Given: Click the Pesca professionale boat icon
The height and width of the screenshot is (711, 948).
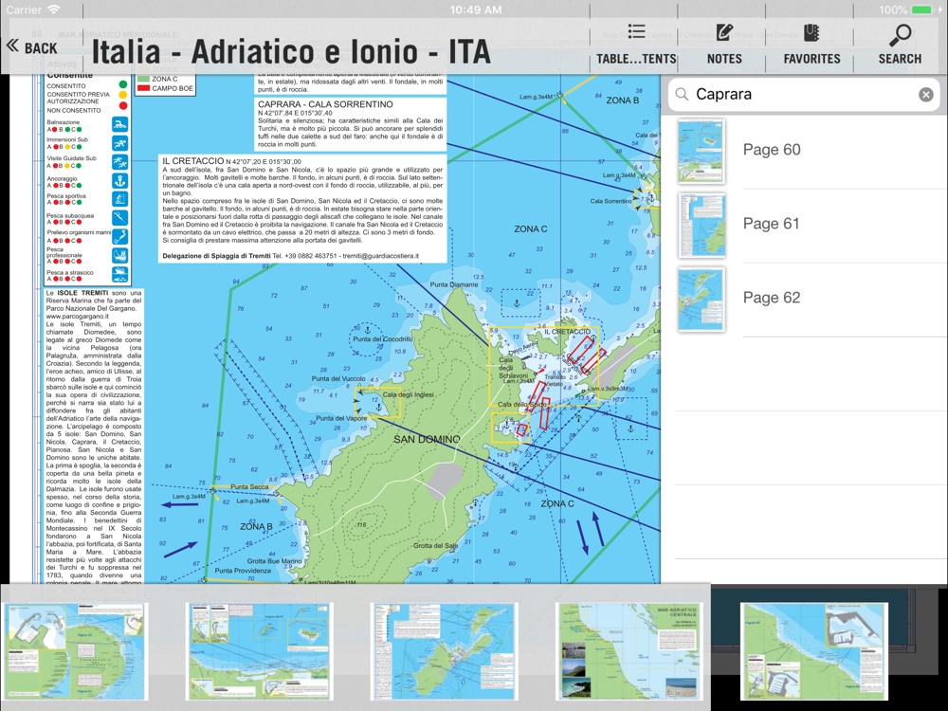Looking at the screenshot, I should (x=119, y=254).
